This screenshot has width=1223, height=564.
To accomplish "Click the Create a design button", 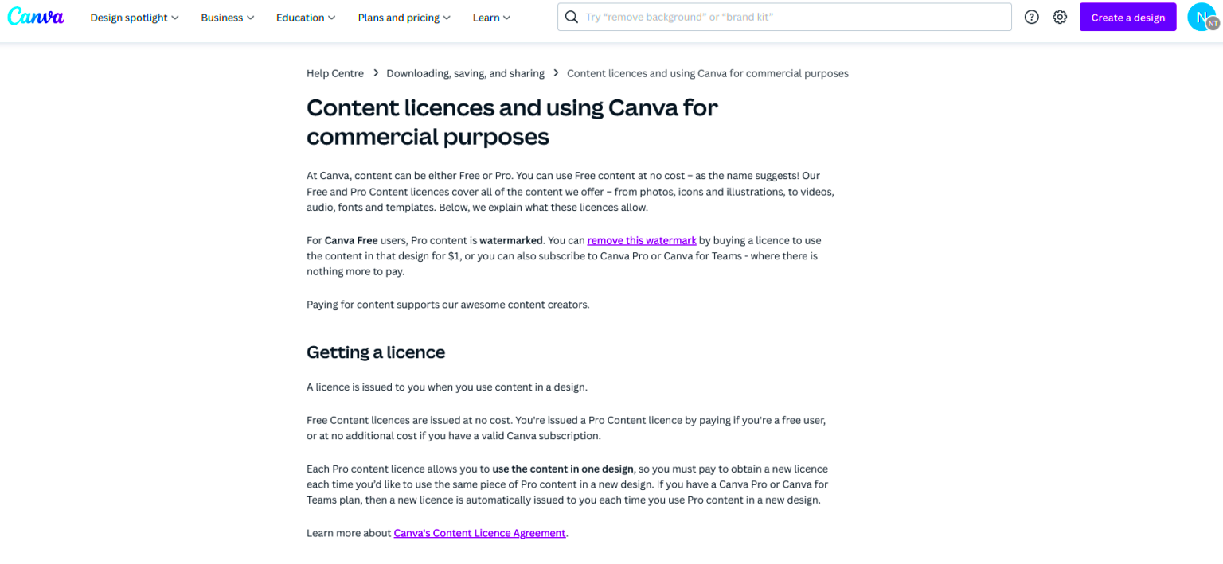I will (1127, 17).
